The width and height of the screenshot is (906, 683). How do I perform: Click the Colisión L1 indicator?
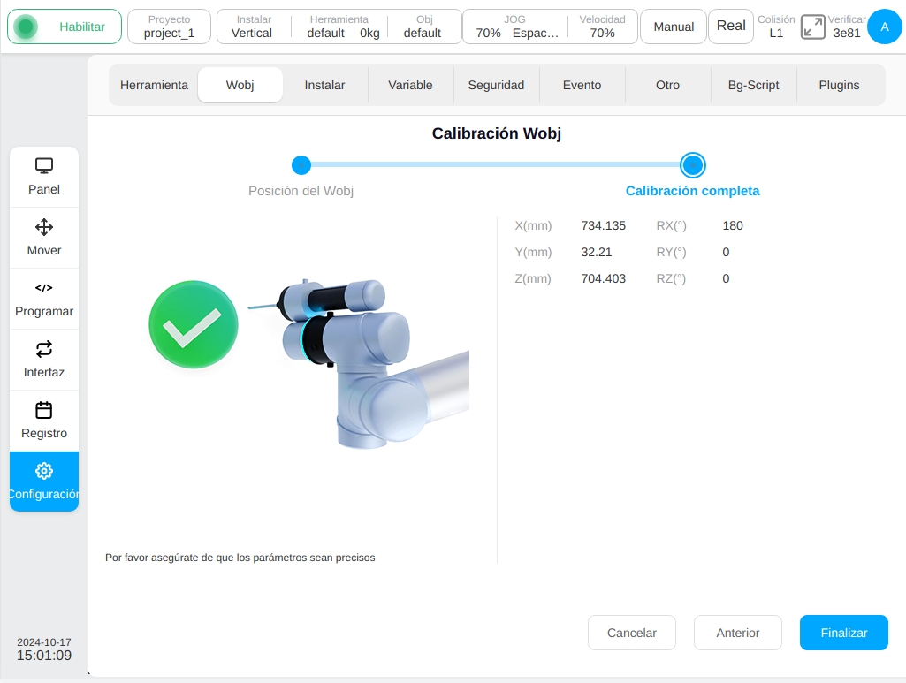click(x=776, y=27)
